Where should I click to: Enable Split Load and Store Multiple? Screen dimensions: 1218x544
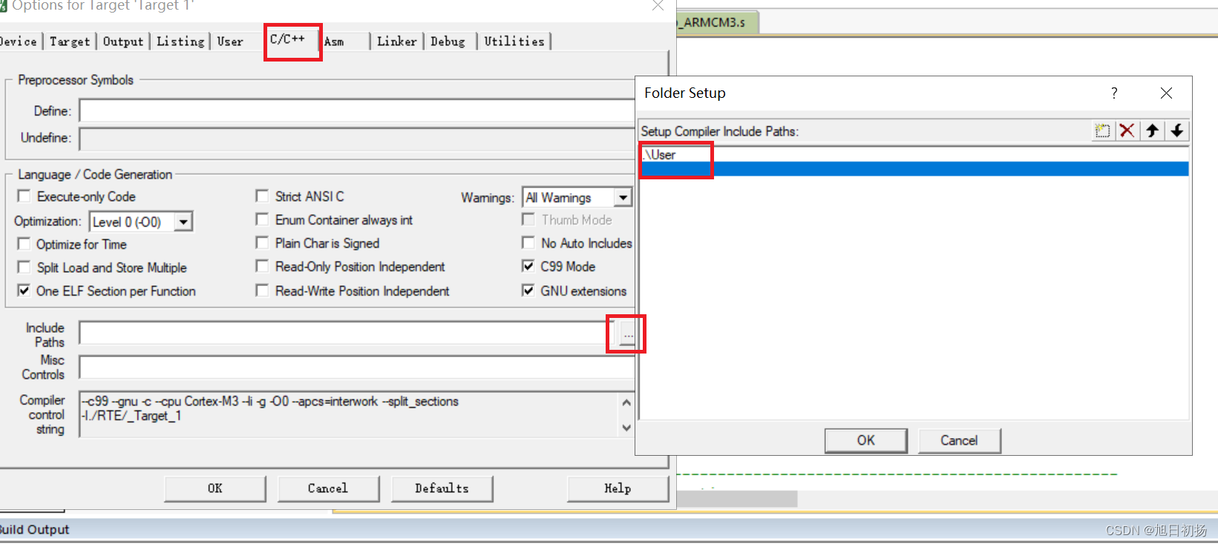click(24, 268)
